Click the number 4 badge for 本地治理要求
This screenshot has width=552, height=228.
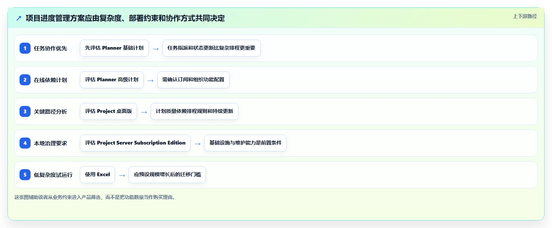coord(25,143)
